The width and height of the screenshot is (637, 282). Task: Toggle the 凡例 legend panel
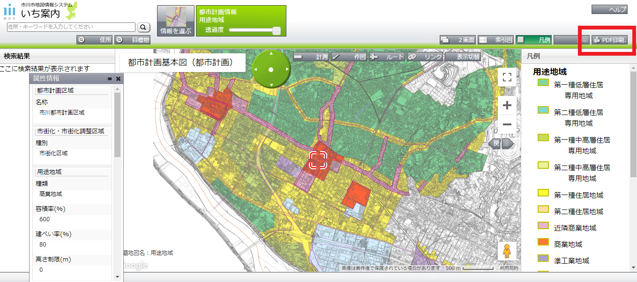tap(533, 40)
